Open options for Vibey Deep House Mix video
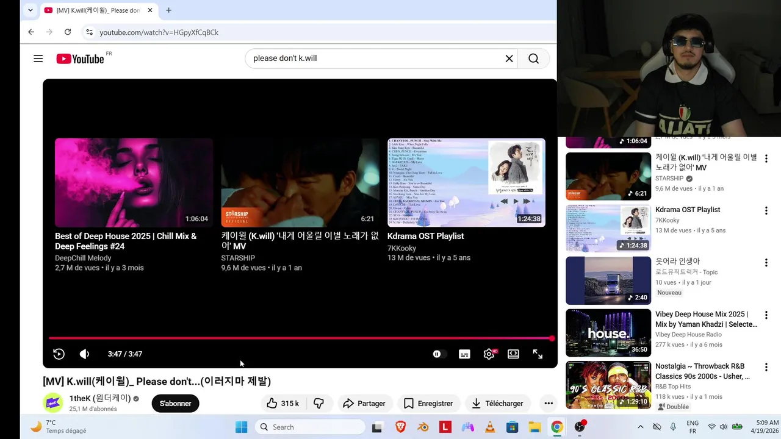781x439 pixels. click(x=766, y=315)
